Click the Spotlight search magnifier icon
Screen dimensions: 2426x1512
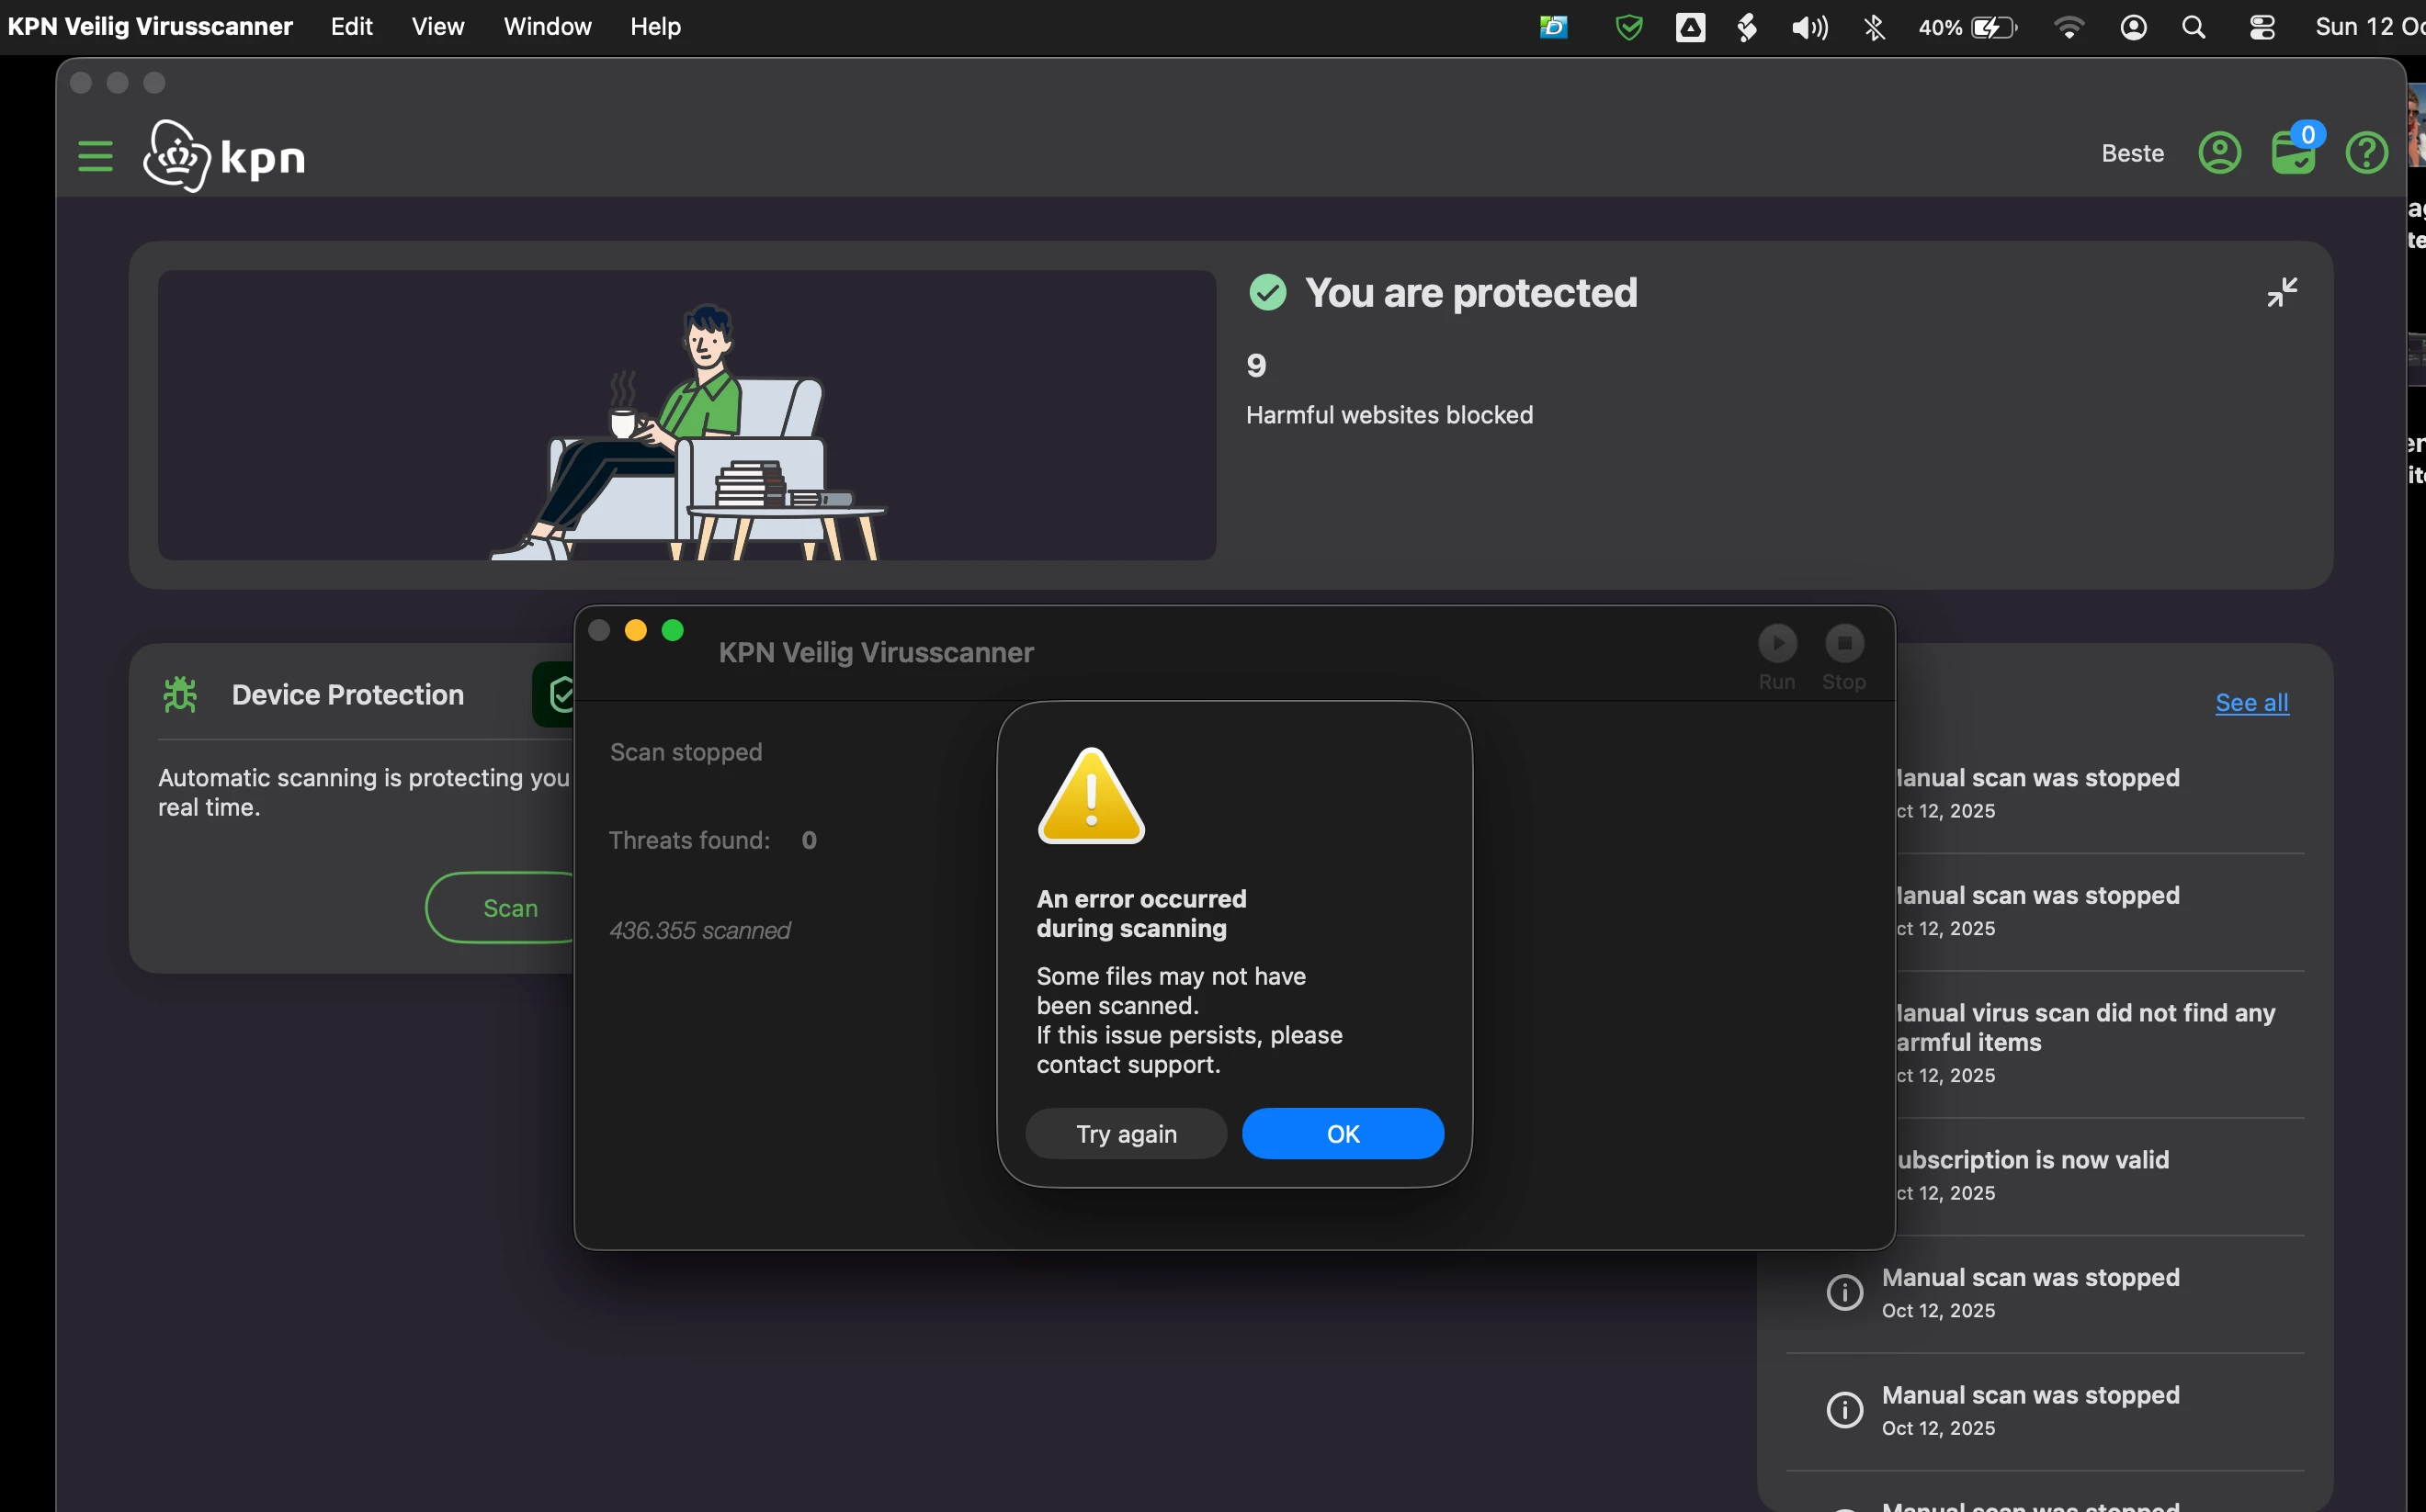click(x=2193, y=27)
